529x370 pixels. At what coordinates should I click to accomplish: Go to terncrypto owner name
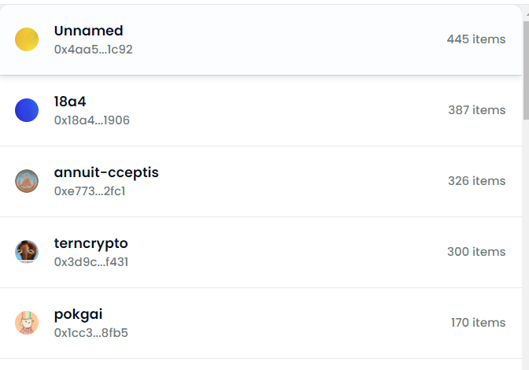pos(91,243)
